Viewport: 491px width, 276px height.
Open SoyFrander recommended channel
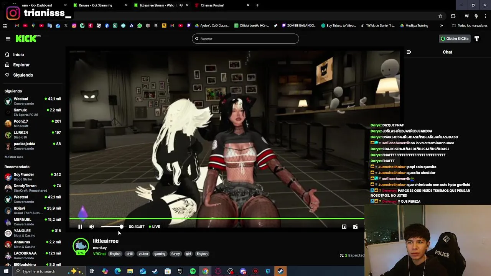[x=33, y=177]
